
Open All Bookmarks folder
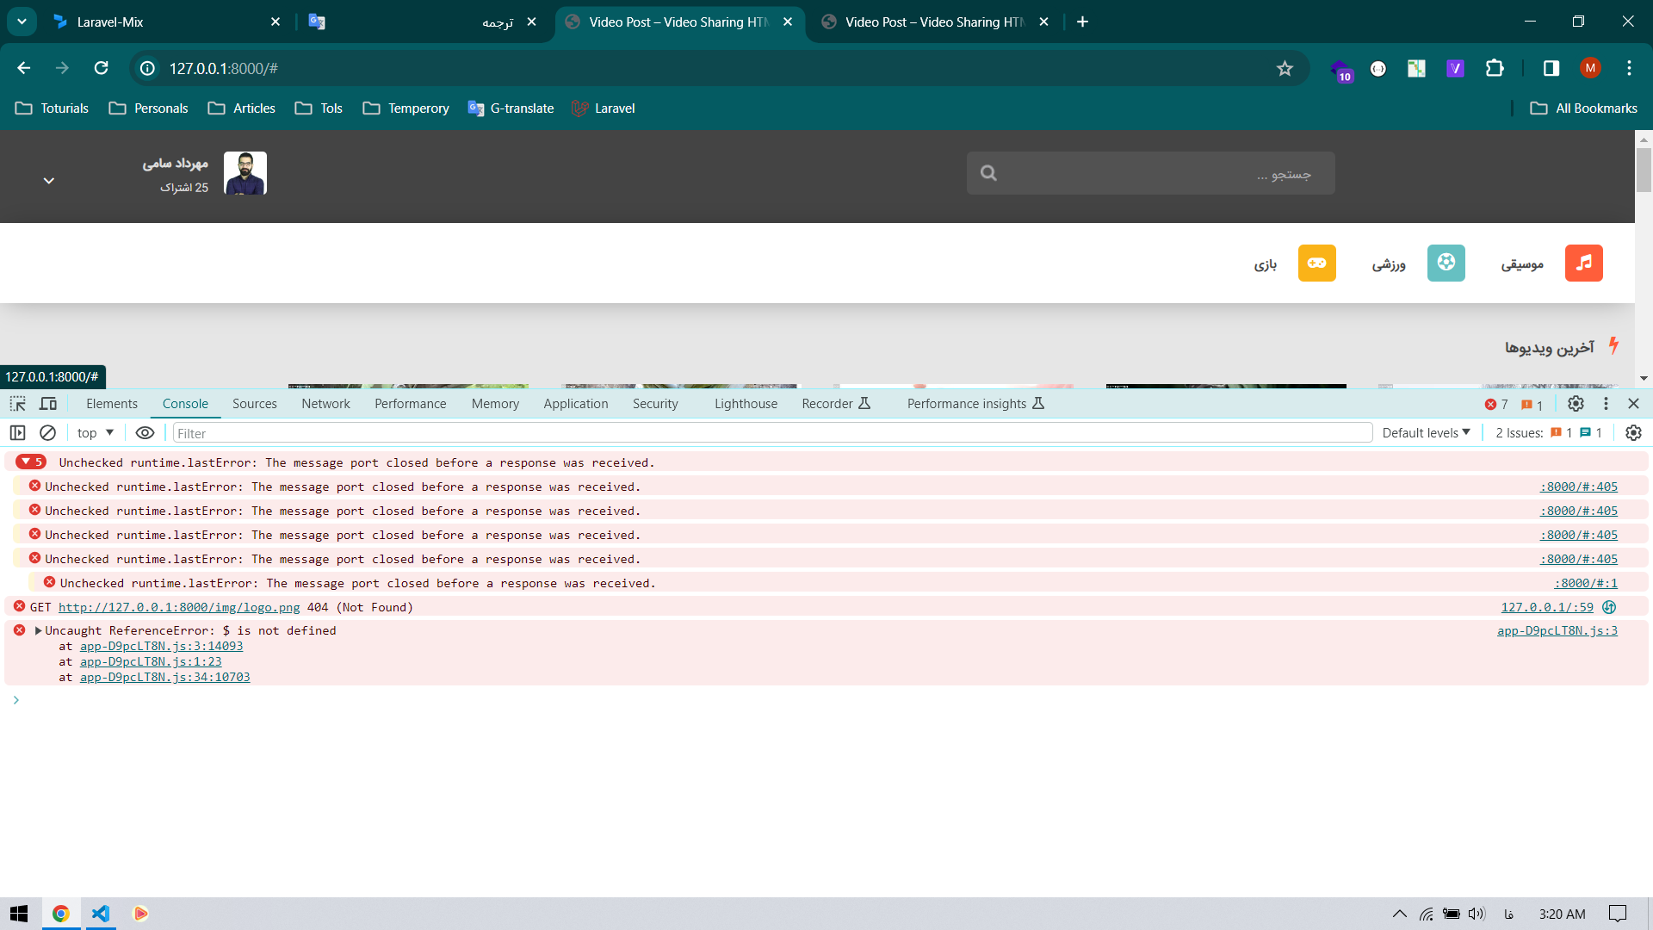pyautogui.click(x=1584, y=108)
